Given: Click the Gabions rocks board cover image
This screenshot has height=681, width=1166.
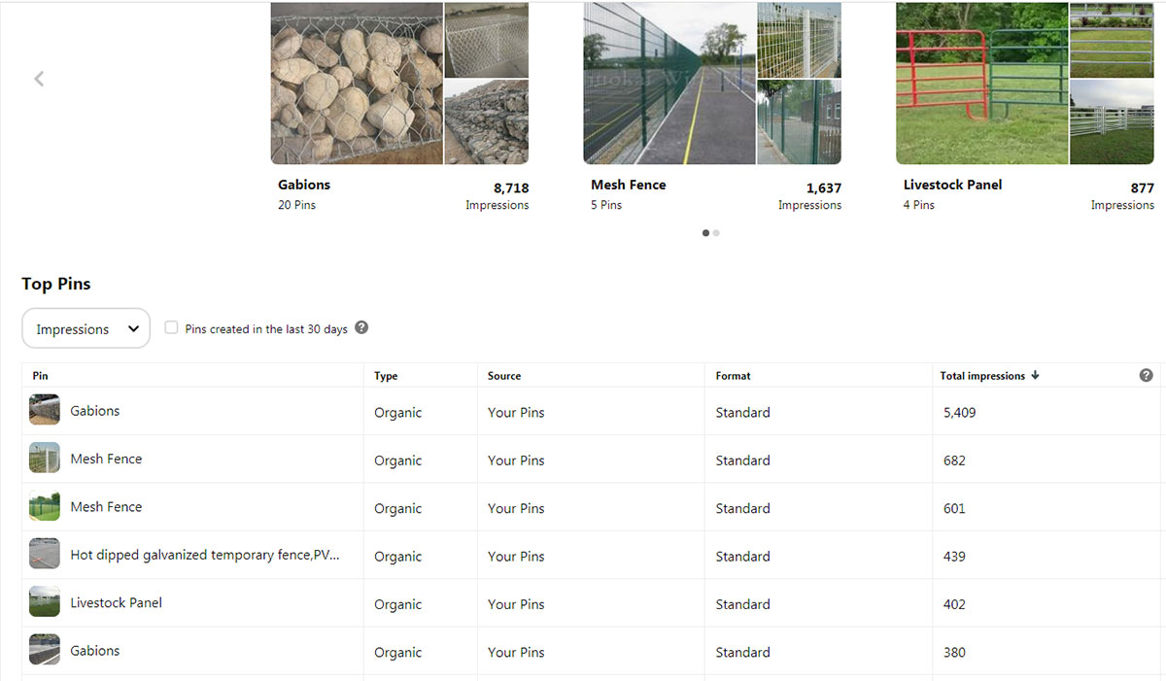Looking at the screenshot, I should pos(357,83).
